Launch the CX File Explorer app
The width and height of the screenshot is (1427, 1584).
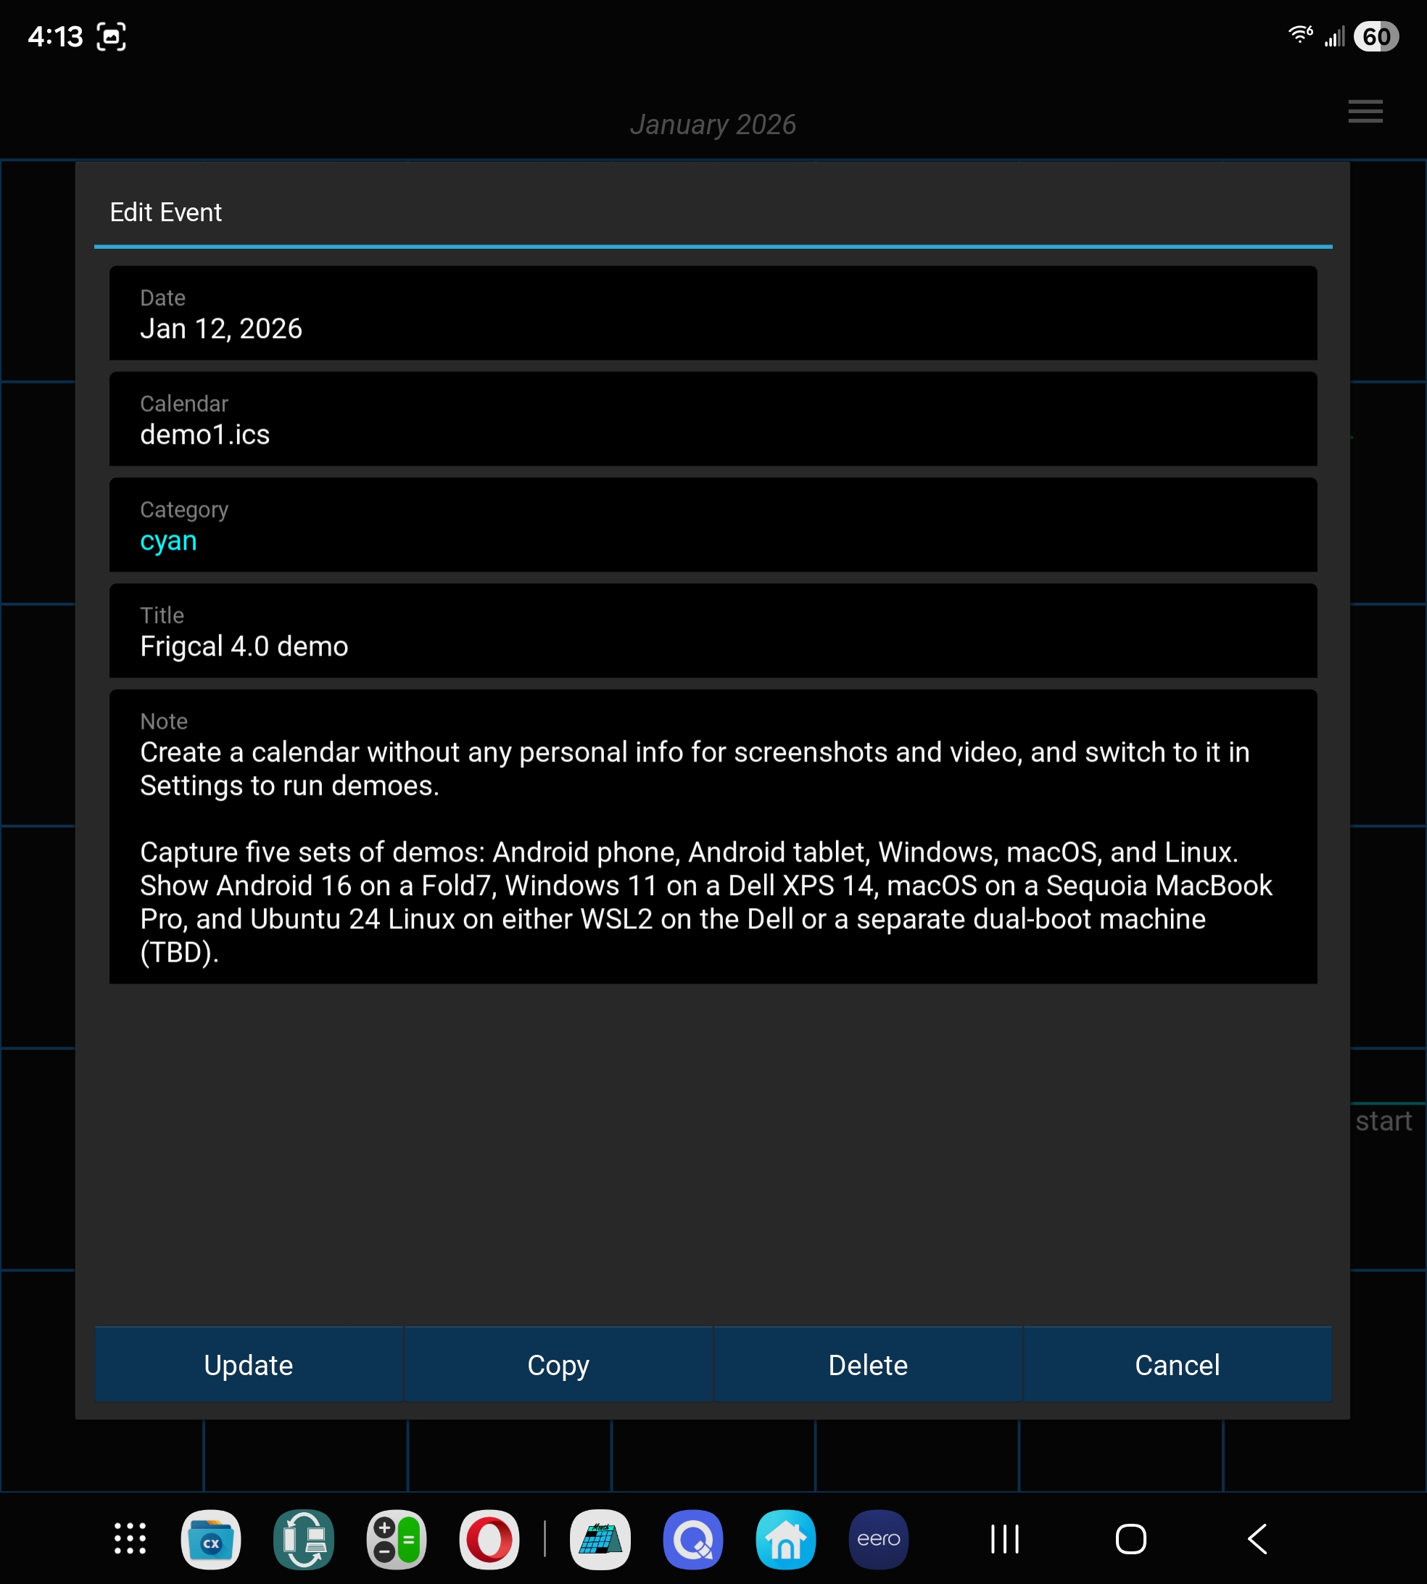(x=211, y=1538)
